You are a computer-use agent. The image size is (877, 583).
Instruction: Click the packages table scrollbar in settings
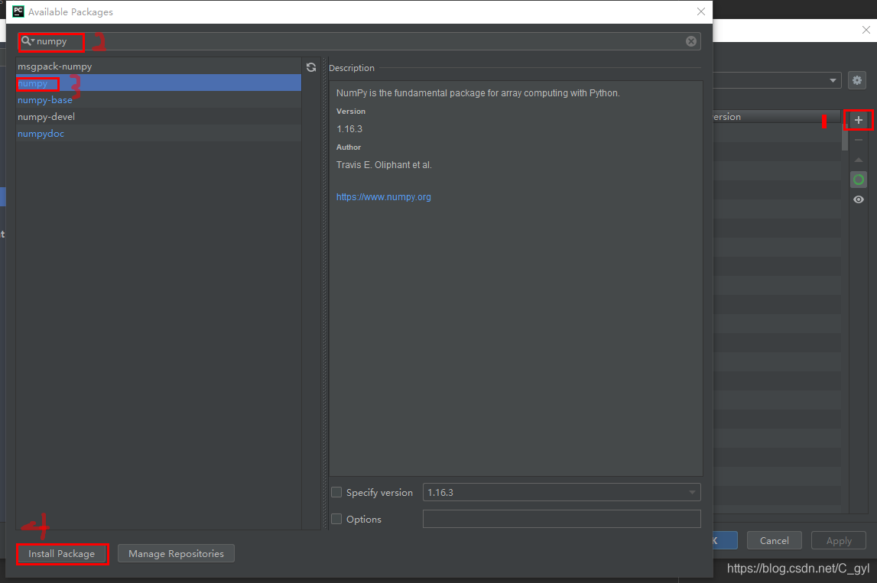[x=845, y=137]
